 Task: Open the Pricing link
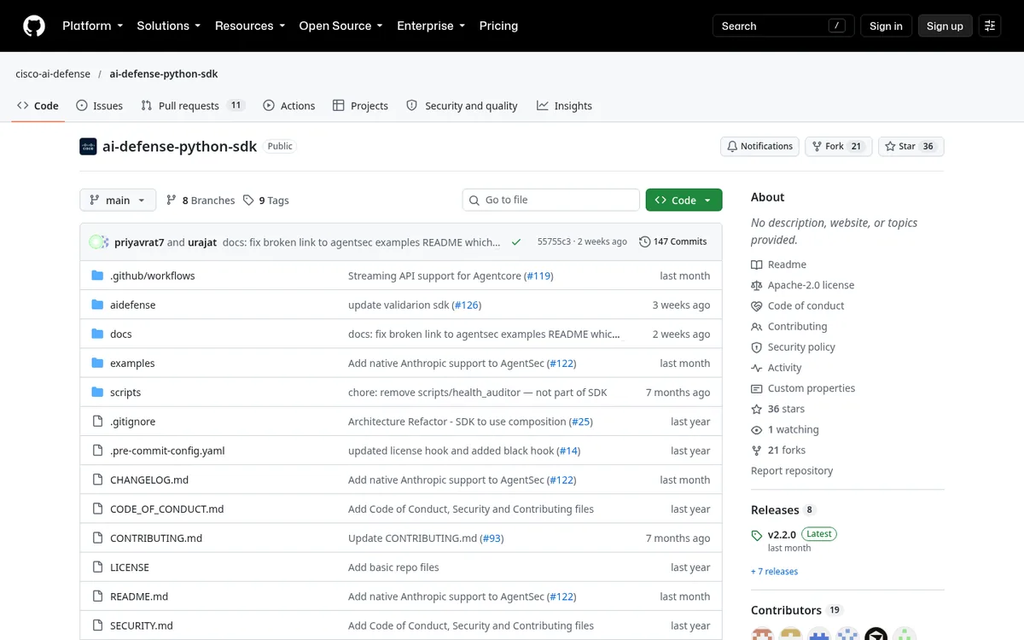click(x=498, y=26)
